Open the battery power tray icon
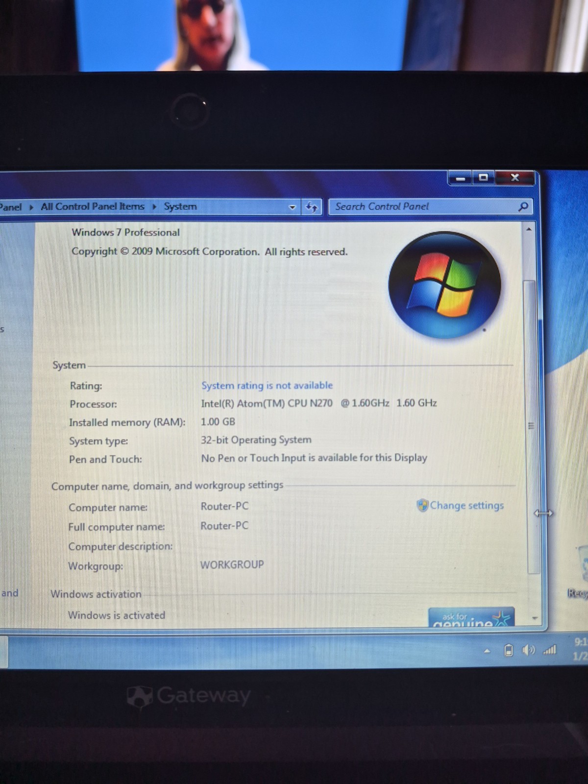The width and height of the screenshot is (588, 784). [x=509, y=650]
